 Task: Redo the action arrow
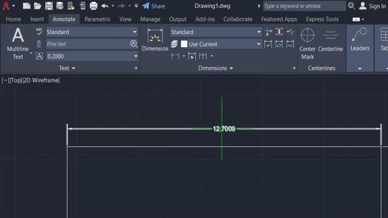coord(121,5)
